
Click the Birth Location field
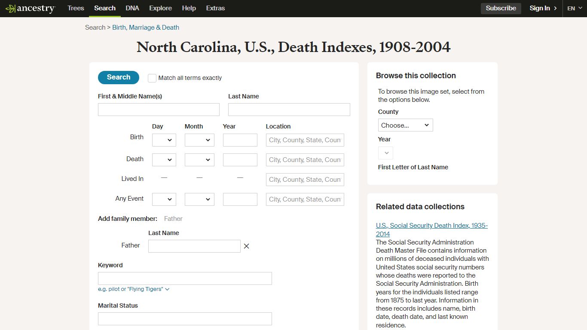pyautogui.click(x=305, y=140)
